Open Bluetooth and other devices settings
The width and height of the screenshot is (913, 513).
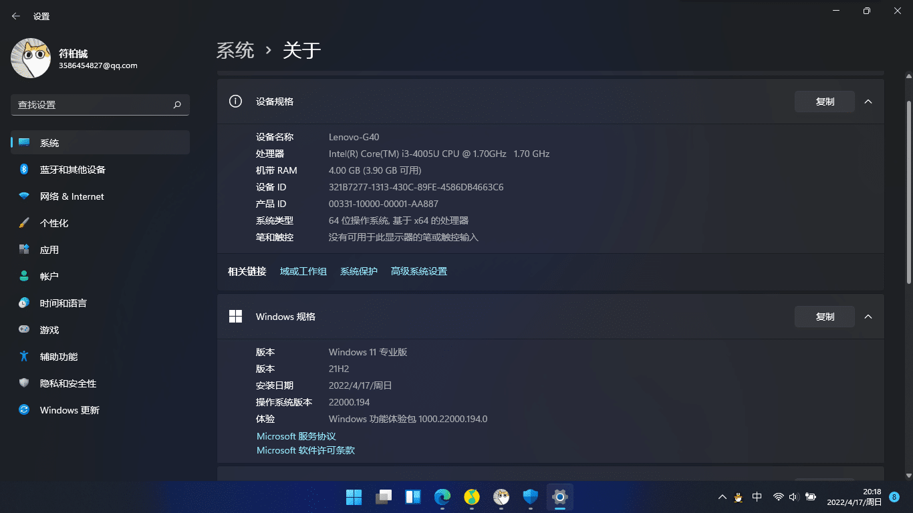click(72, 170)
